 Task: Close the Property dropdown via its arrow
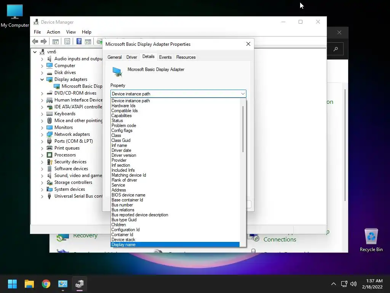tap(243, 94)
